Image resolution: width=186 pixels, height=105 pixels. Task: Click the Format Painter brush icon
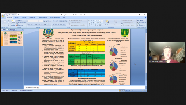coord(8,25)
